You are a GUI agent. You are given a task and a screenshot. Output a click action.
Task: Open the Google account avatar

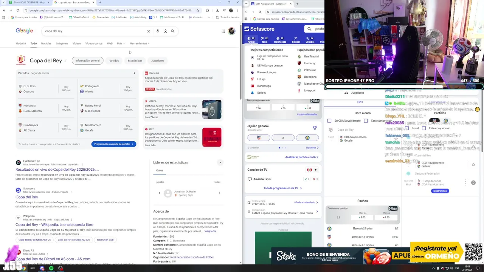tap(232, 31)
